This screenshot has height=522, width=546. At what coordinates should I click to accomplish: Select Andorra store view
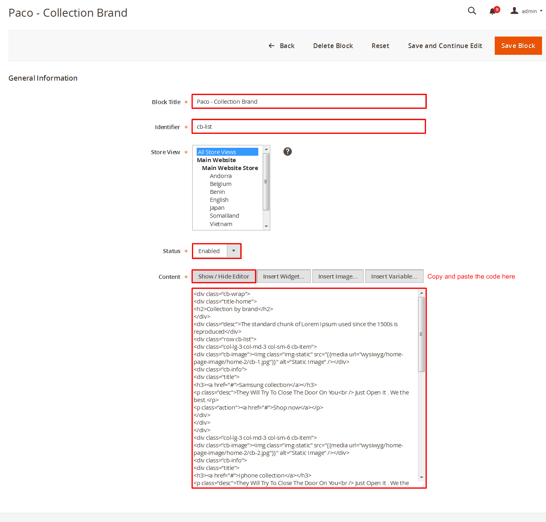click(x=221, y=176)
